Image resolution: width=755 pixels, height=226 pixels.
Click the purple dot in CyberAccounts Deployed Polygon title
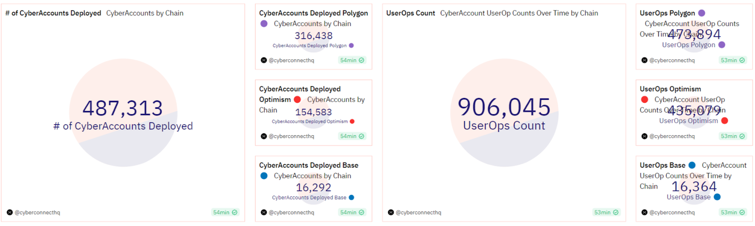click(264, 24)
